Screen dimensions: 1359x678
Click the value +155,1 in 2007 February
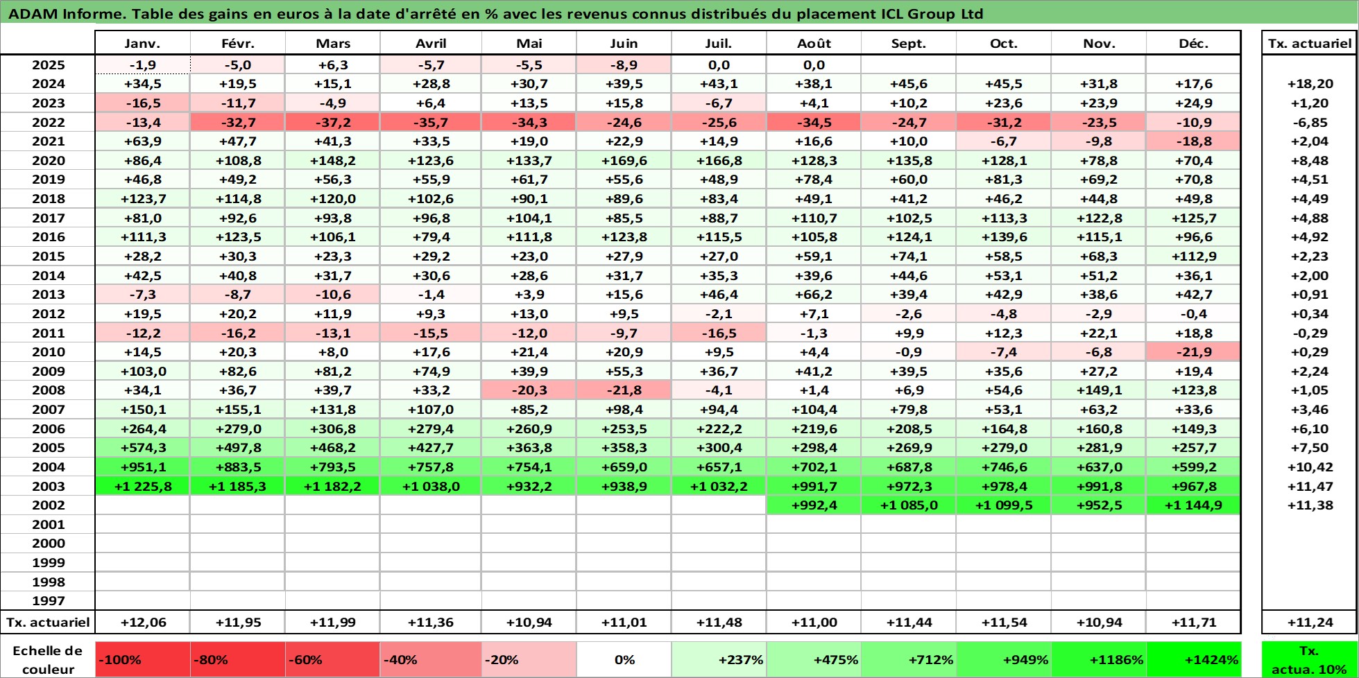[237, 409]
